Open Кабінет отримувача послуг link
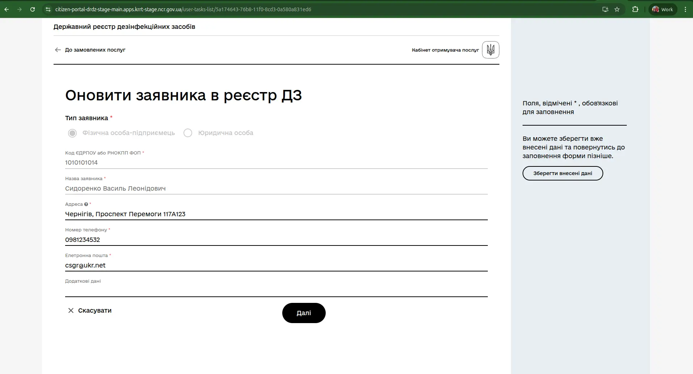 [x=445, y=50]
